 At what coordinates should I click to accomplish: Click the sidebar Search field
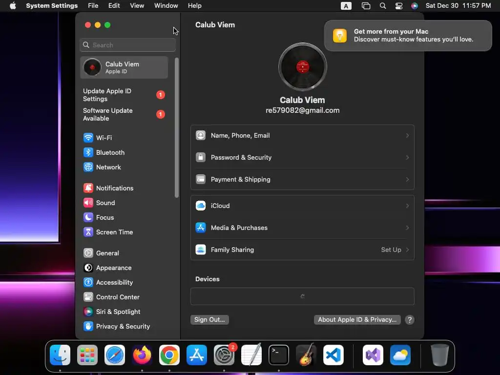click(x=127, y=45)
